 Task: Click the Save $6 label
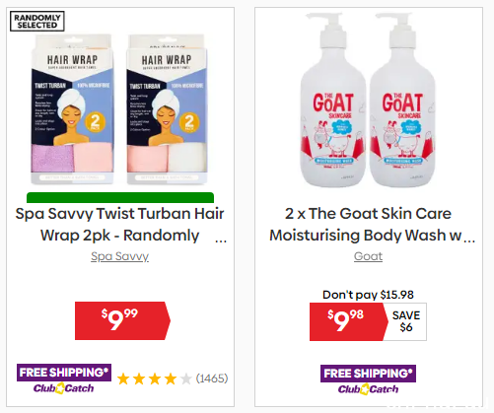tap(406, 321)
